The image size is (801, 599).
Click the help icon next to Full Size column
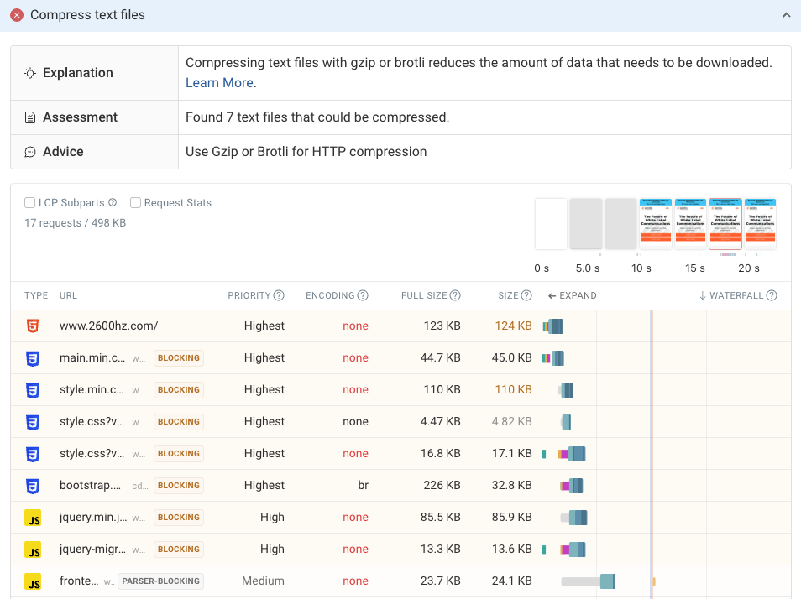pos(455,295)
